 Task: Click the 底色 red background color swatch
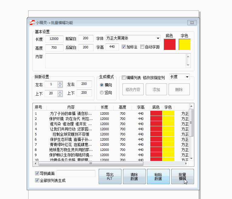pos(170,44)
